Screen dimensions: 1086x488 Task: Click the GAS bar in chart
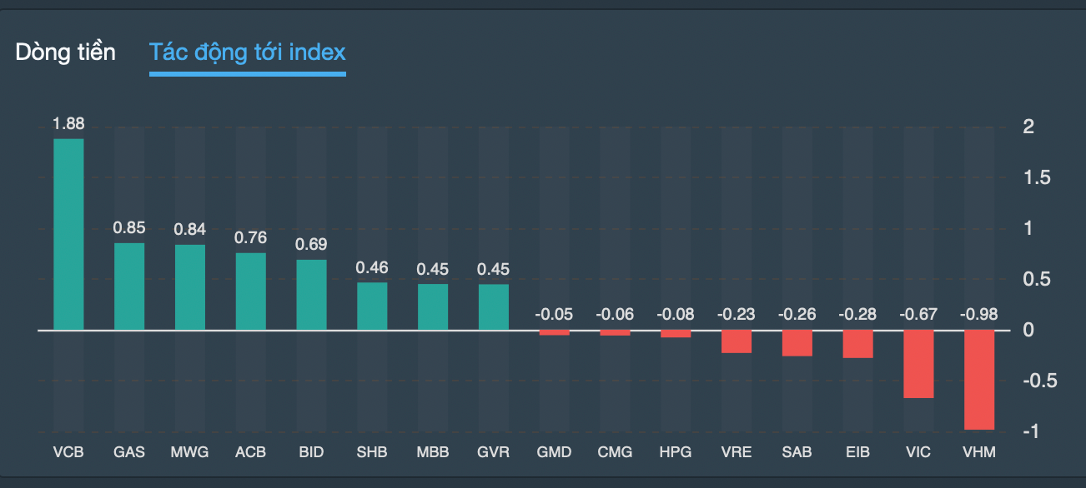click(x=129, y=286)
